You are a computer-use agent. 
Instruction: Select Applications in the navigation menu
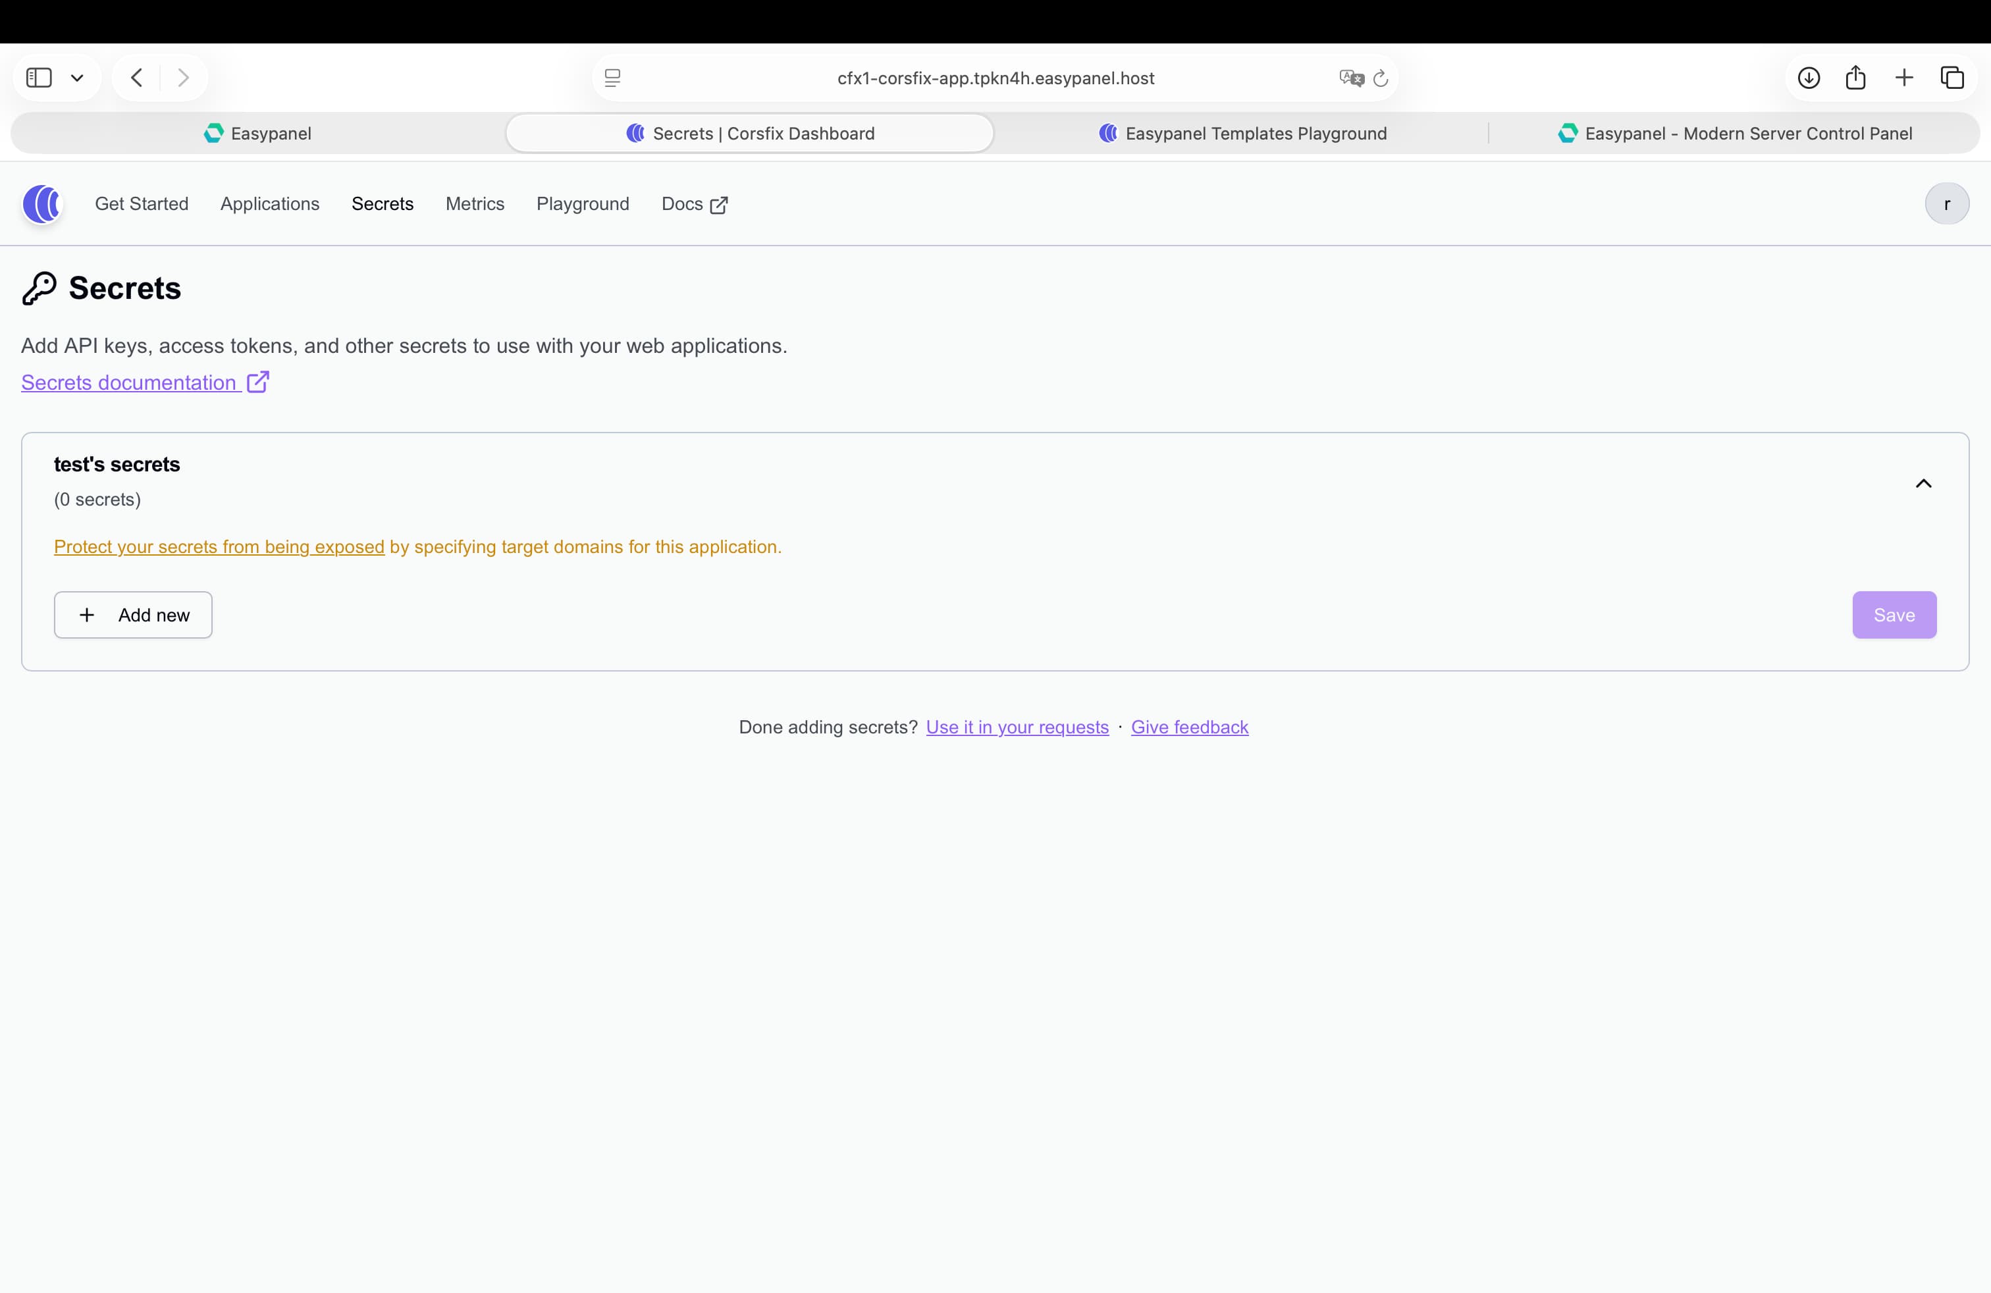[x=269, y=204]
